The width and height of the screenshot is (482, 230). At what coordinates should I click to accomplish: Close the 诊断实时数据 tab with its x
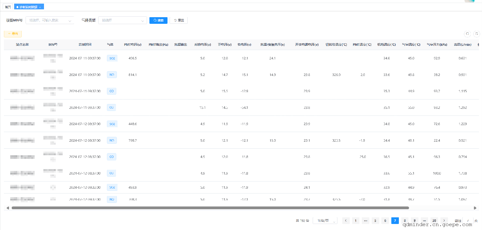click(40, 7)
